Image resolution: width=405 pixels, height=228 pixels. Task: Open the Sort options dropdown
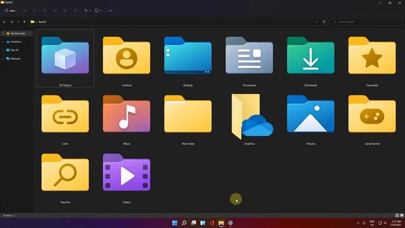pyautogui.click(x=87, y=11)
